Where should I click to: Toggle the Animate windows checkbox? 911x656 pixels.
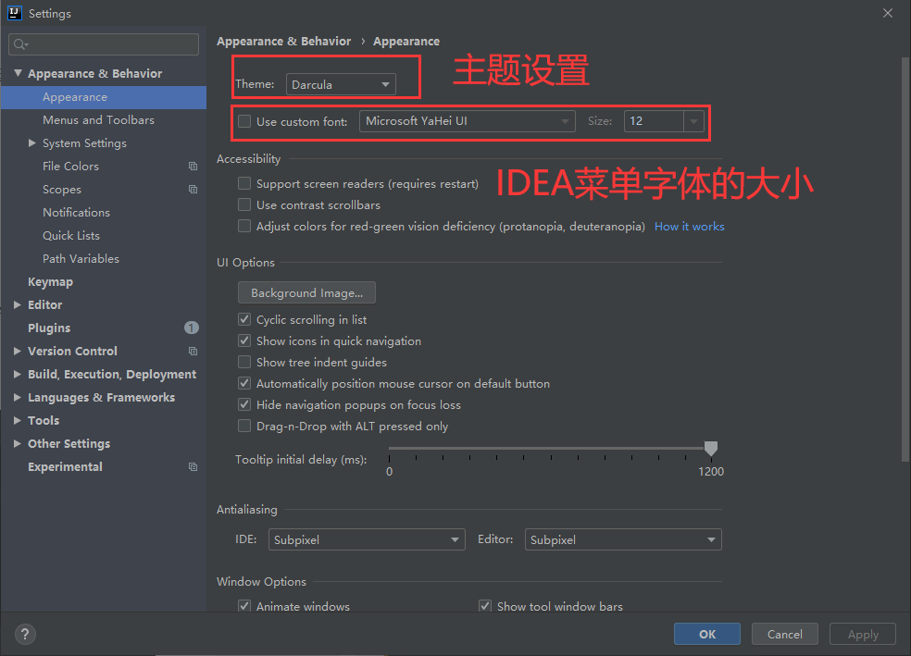coord(244,606)
